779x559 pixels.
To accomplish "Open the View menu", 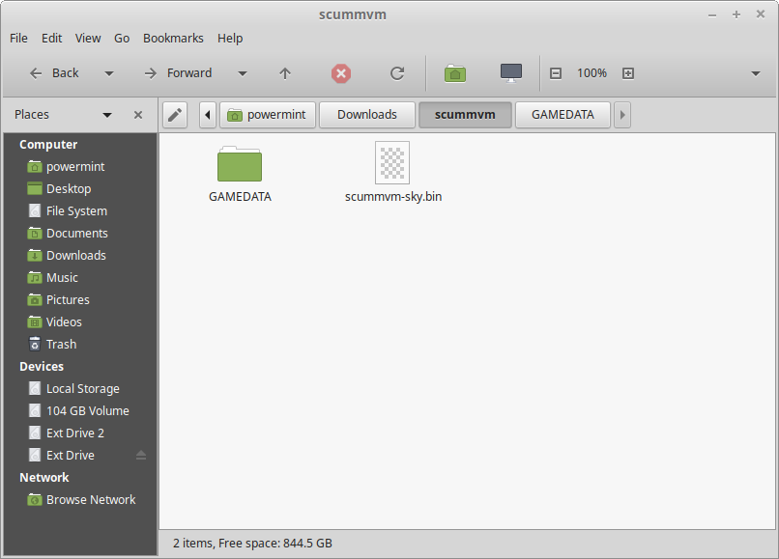I will (x=88, y=39).
